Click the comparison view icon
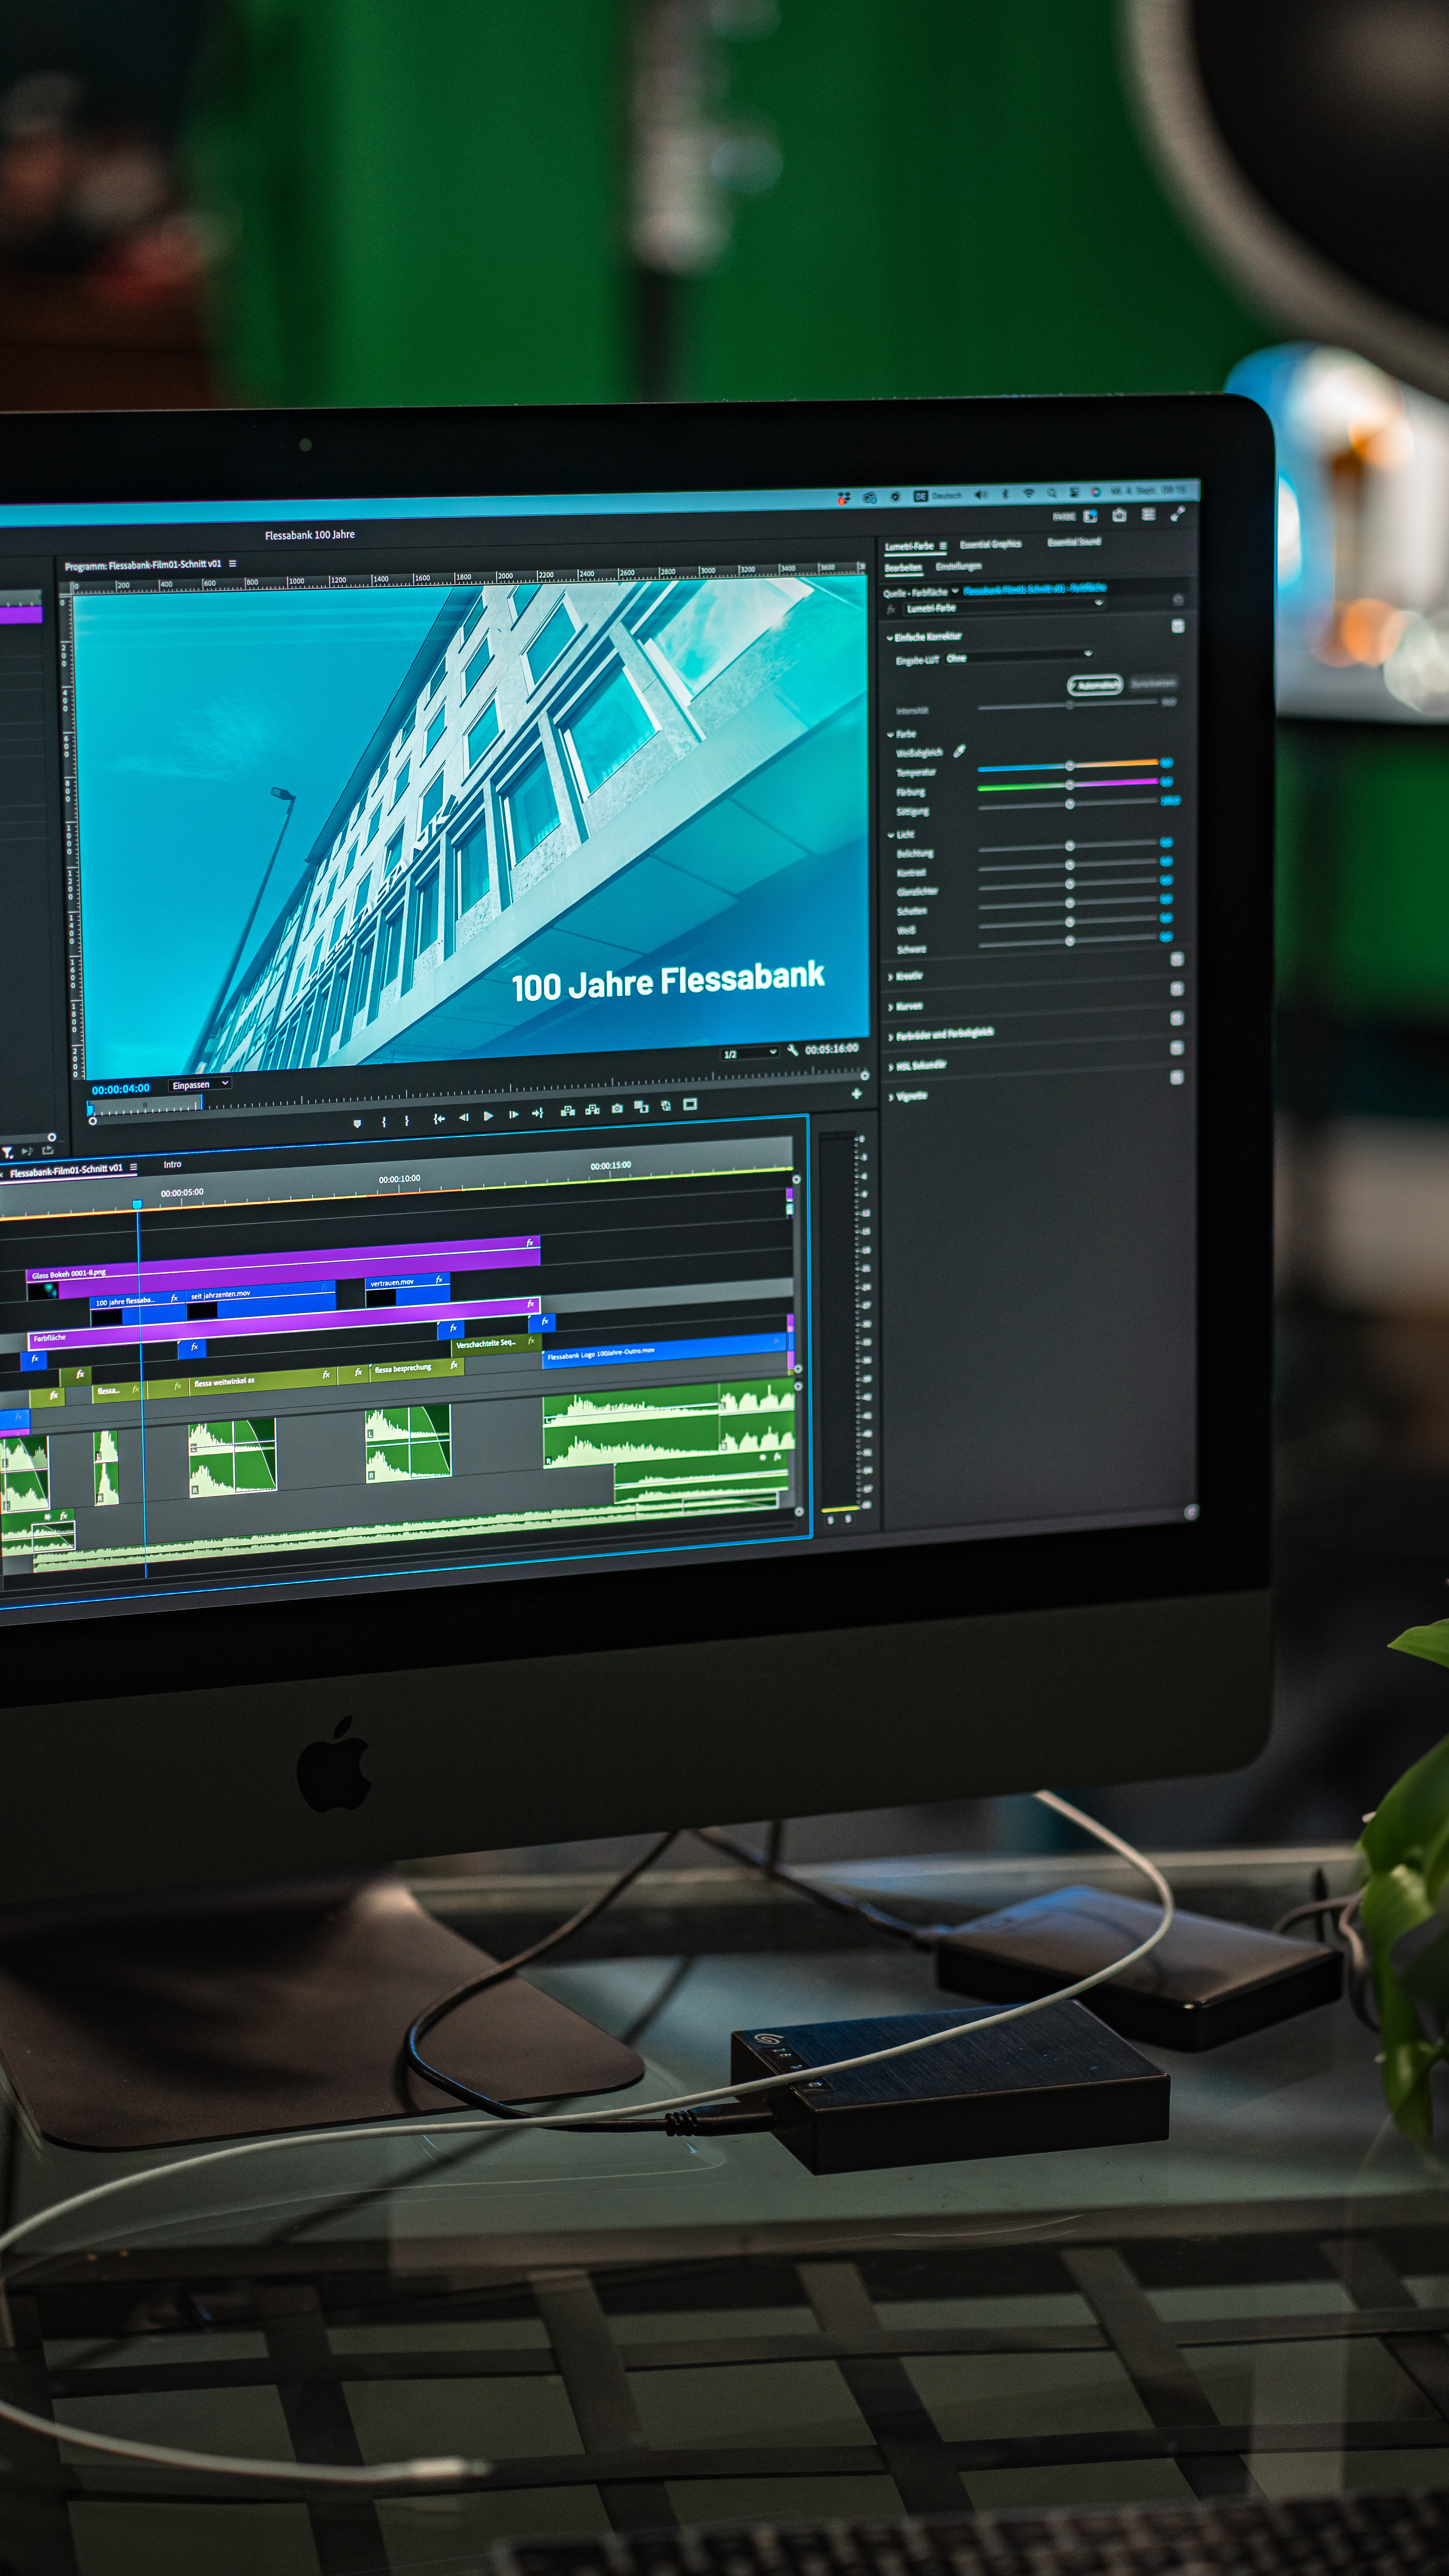The image size is (1449, 2576). pos(641,1106)
